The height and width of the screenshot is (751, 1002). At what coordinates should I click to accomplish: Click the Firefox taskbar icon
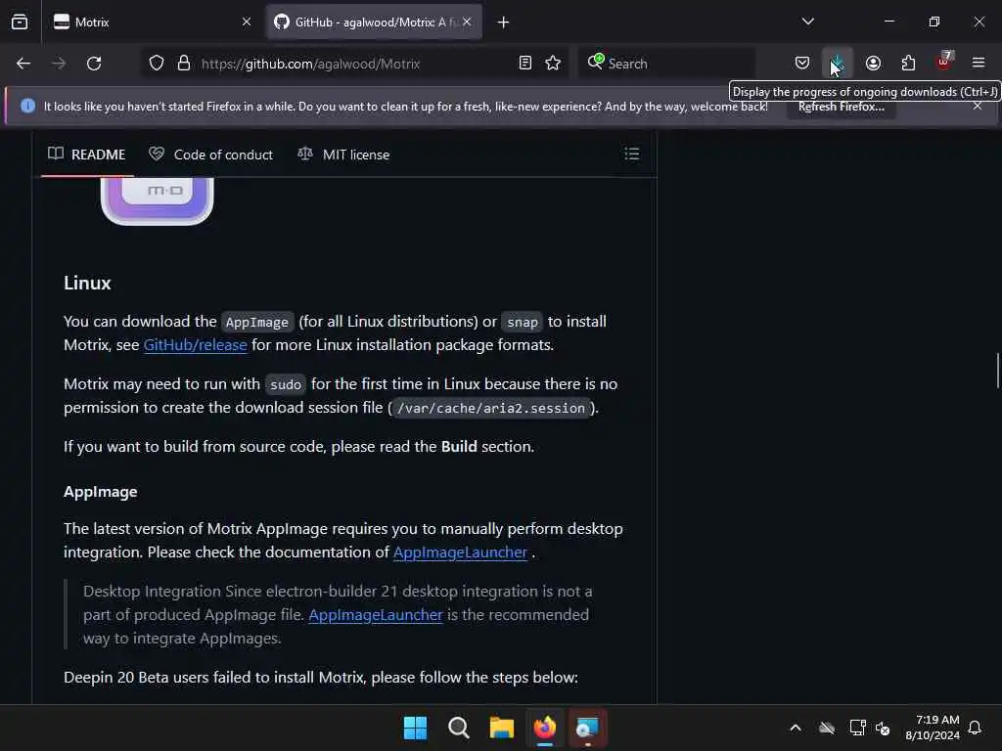pos(545,728)
